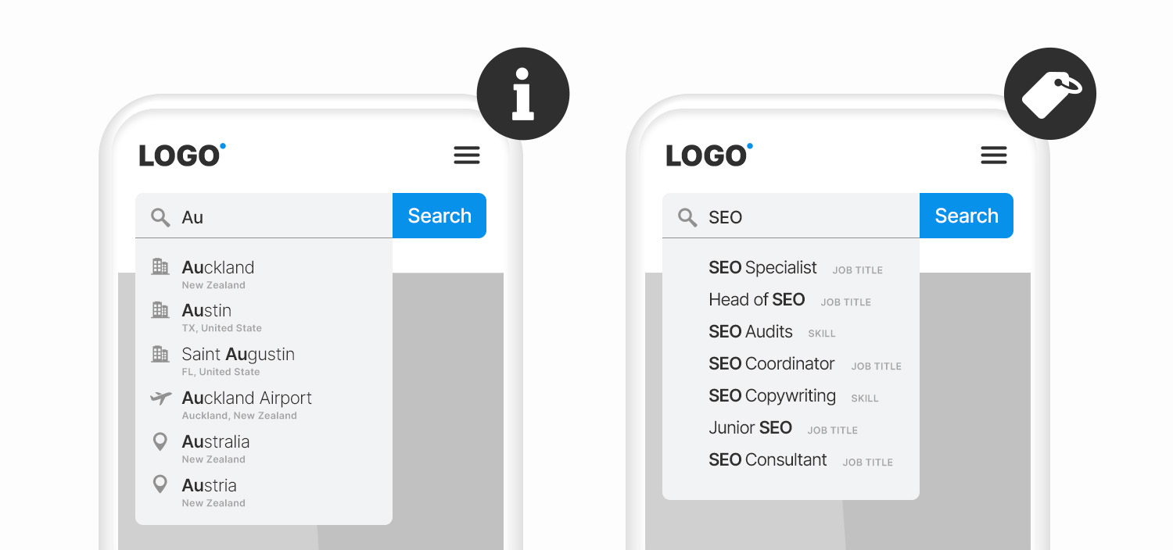Screen dimensions: 1173x550
Task: Click the building icon beside Auckland
Action: [x=160, y=266]
